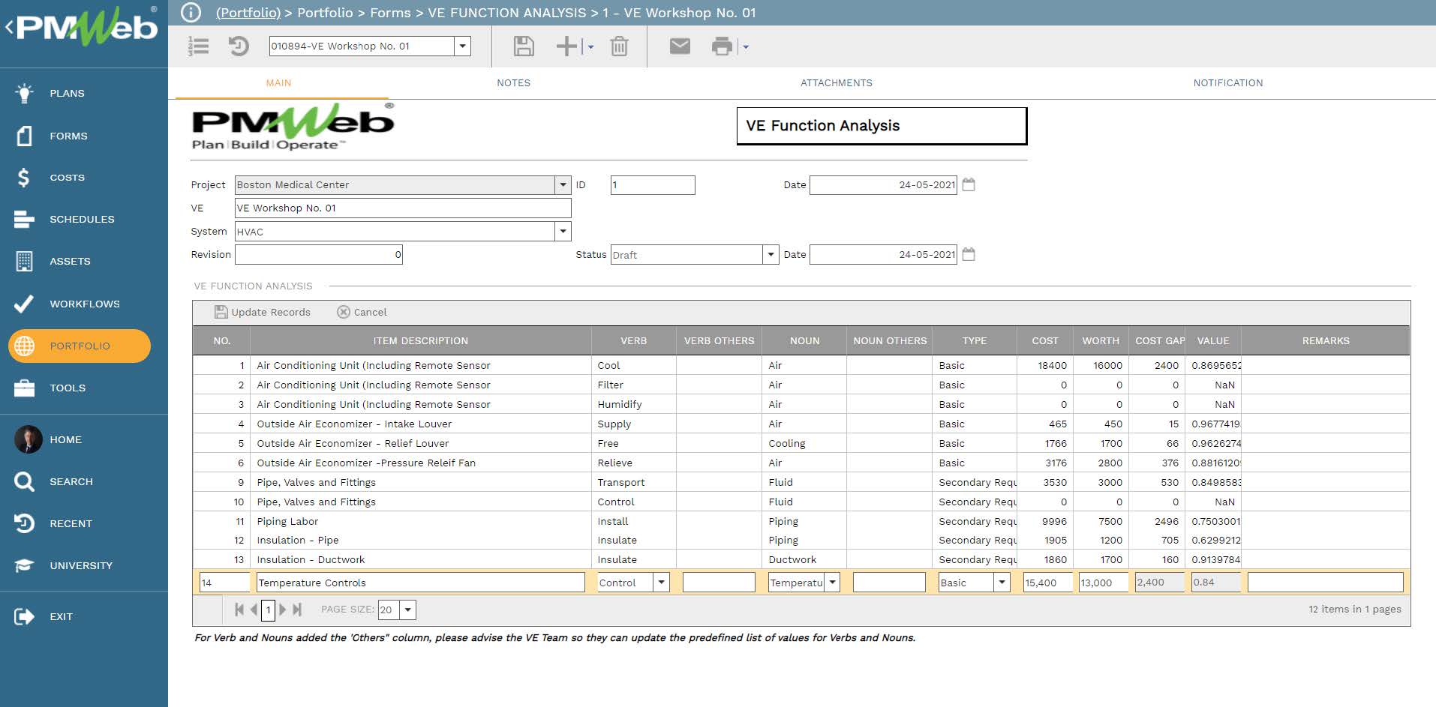Open the Date calendar picker

coord(969,184)
